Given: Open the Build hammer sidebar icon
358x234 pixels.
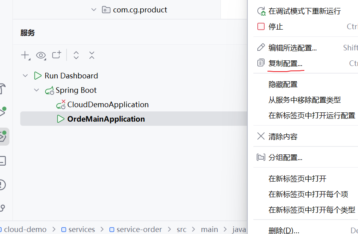Looking at the screenshot, I should coord(2,89).
